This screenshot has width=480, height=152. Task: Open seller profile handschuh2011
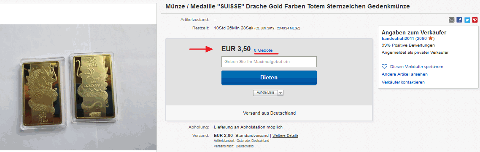click(x=398, y=39)
